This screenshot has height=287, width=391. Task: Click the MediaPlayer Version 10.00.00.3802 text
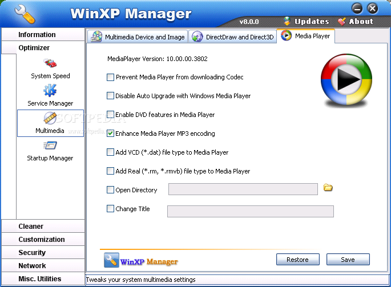tap(158, 59)
